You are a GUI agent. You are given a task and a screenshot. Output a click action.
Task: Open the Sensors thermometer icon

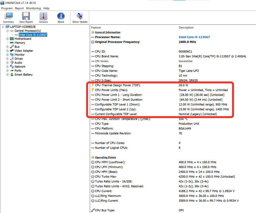(x=43, y=18)
